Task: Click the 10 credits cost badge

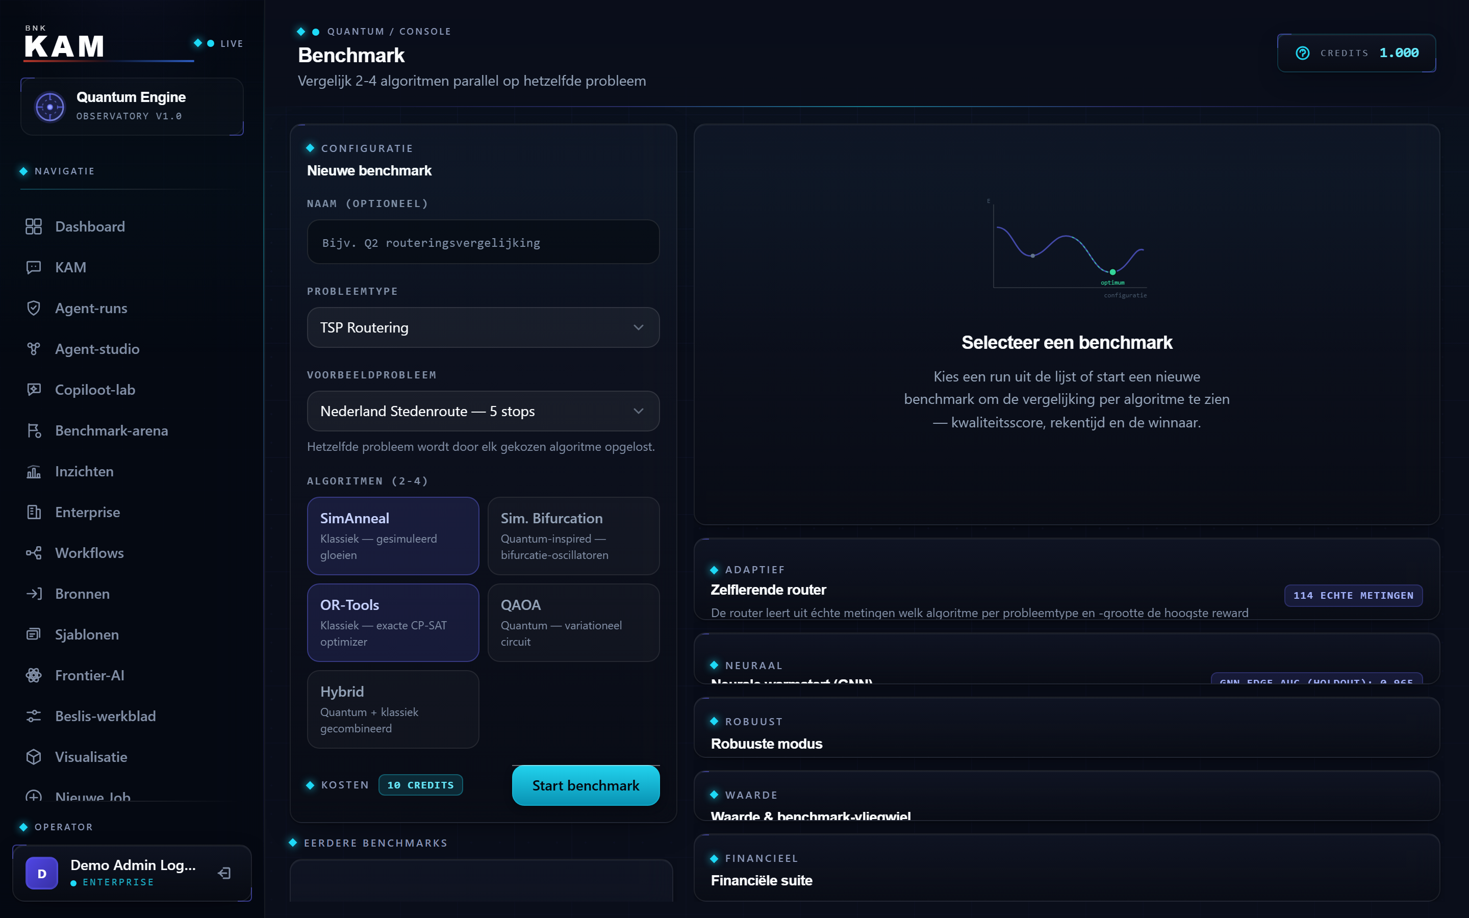Action: tap(421, 785)
